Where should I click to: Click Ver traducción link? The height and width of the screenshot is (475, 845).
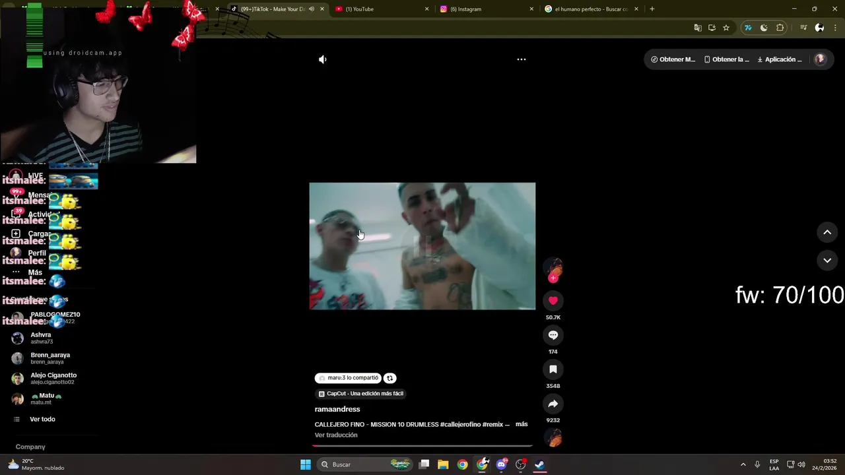[x=336, y=435]
